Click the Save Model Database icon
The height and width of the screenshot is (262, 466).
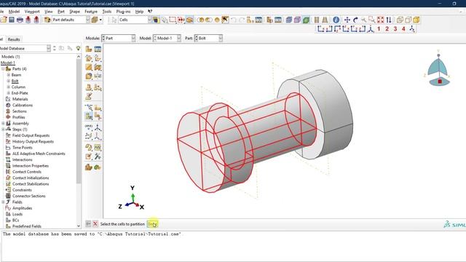click(x=12, y=20)
